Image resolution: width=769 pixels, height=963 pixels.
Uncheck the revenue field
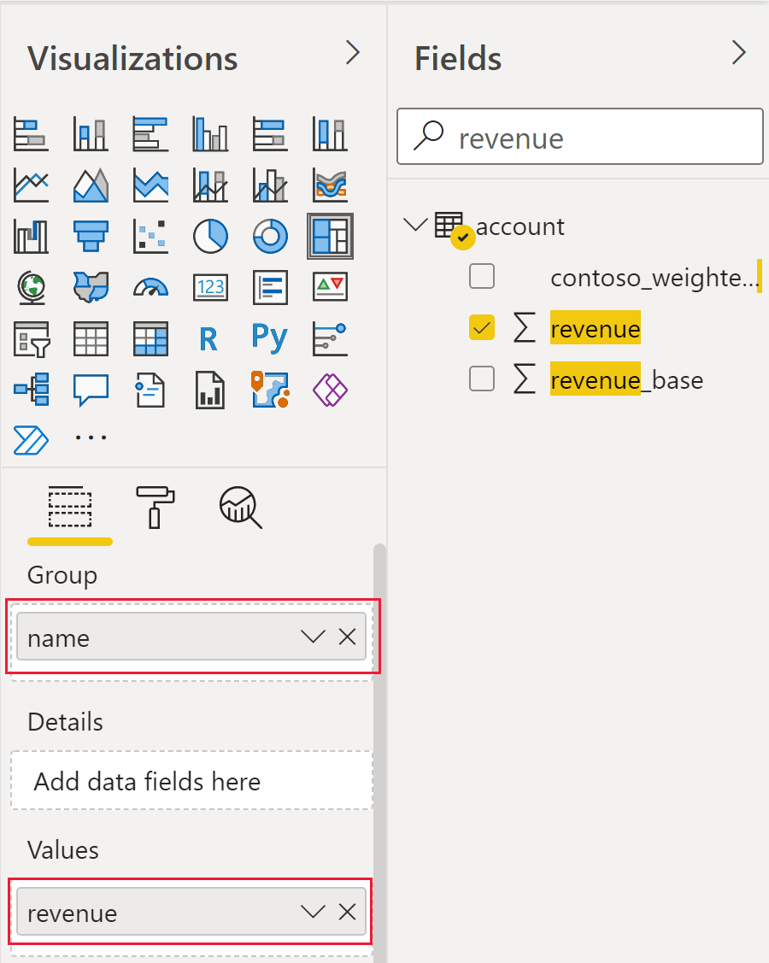click(x=482, y=327)
